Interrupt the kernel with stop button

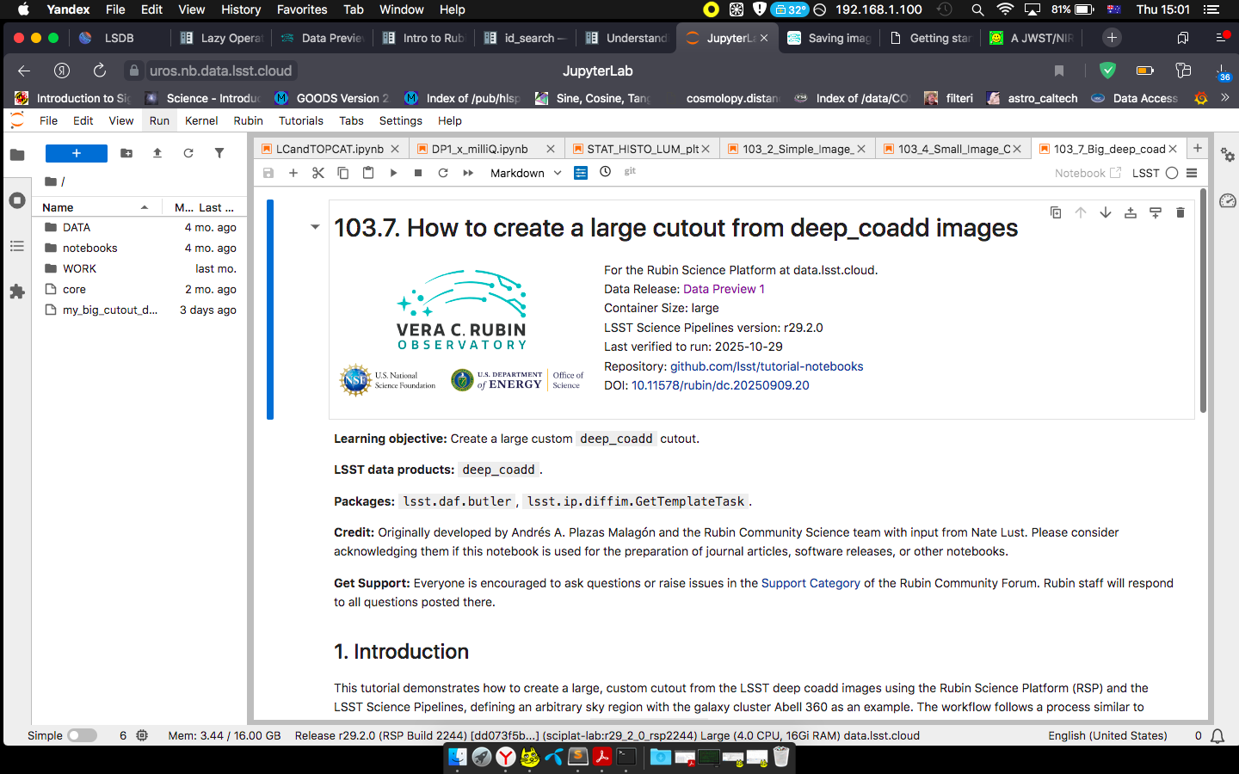click(x=418, y=173)
